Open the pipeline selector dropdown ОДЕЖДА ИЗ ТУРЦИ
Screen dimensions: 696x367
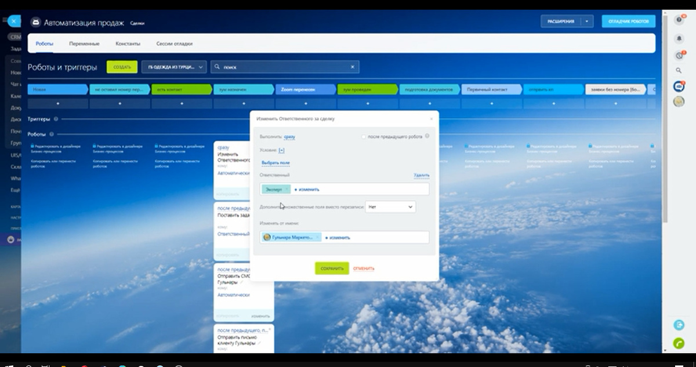click(x=174, y=67)
